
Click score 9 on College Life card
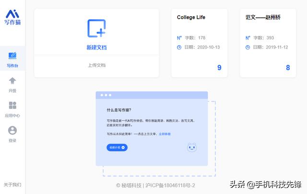click(x=219, y=68)
